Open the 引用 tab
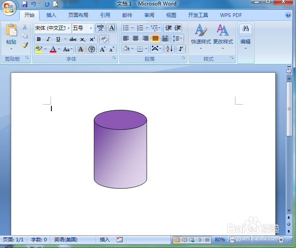Image resolution: width=296 pixels, height=248 pixels. click(x=105, y=15)
